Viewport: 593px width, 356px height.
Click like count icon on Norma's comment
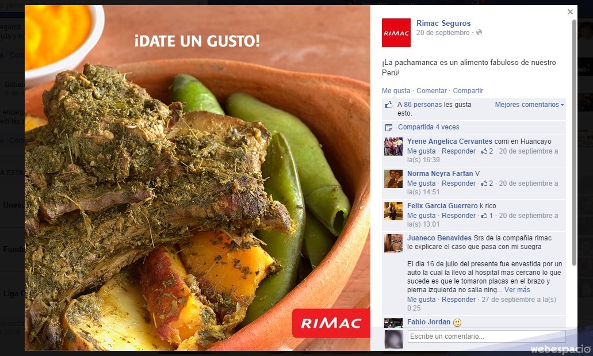[484, 183]
